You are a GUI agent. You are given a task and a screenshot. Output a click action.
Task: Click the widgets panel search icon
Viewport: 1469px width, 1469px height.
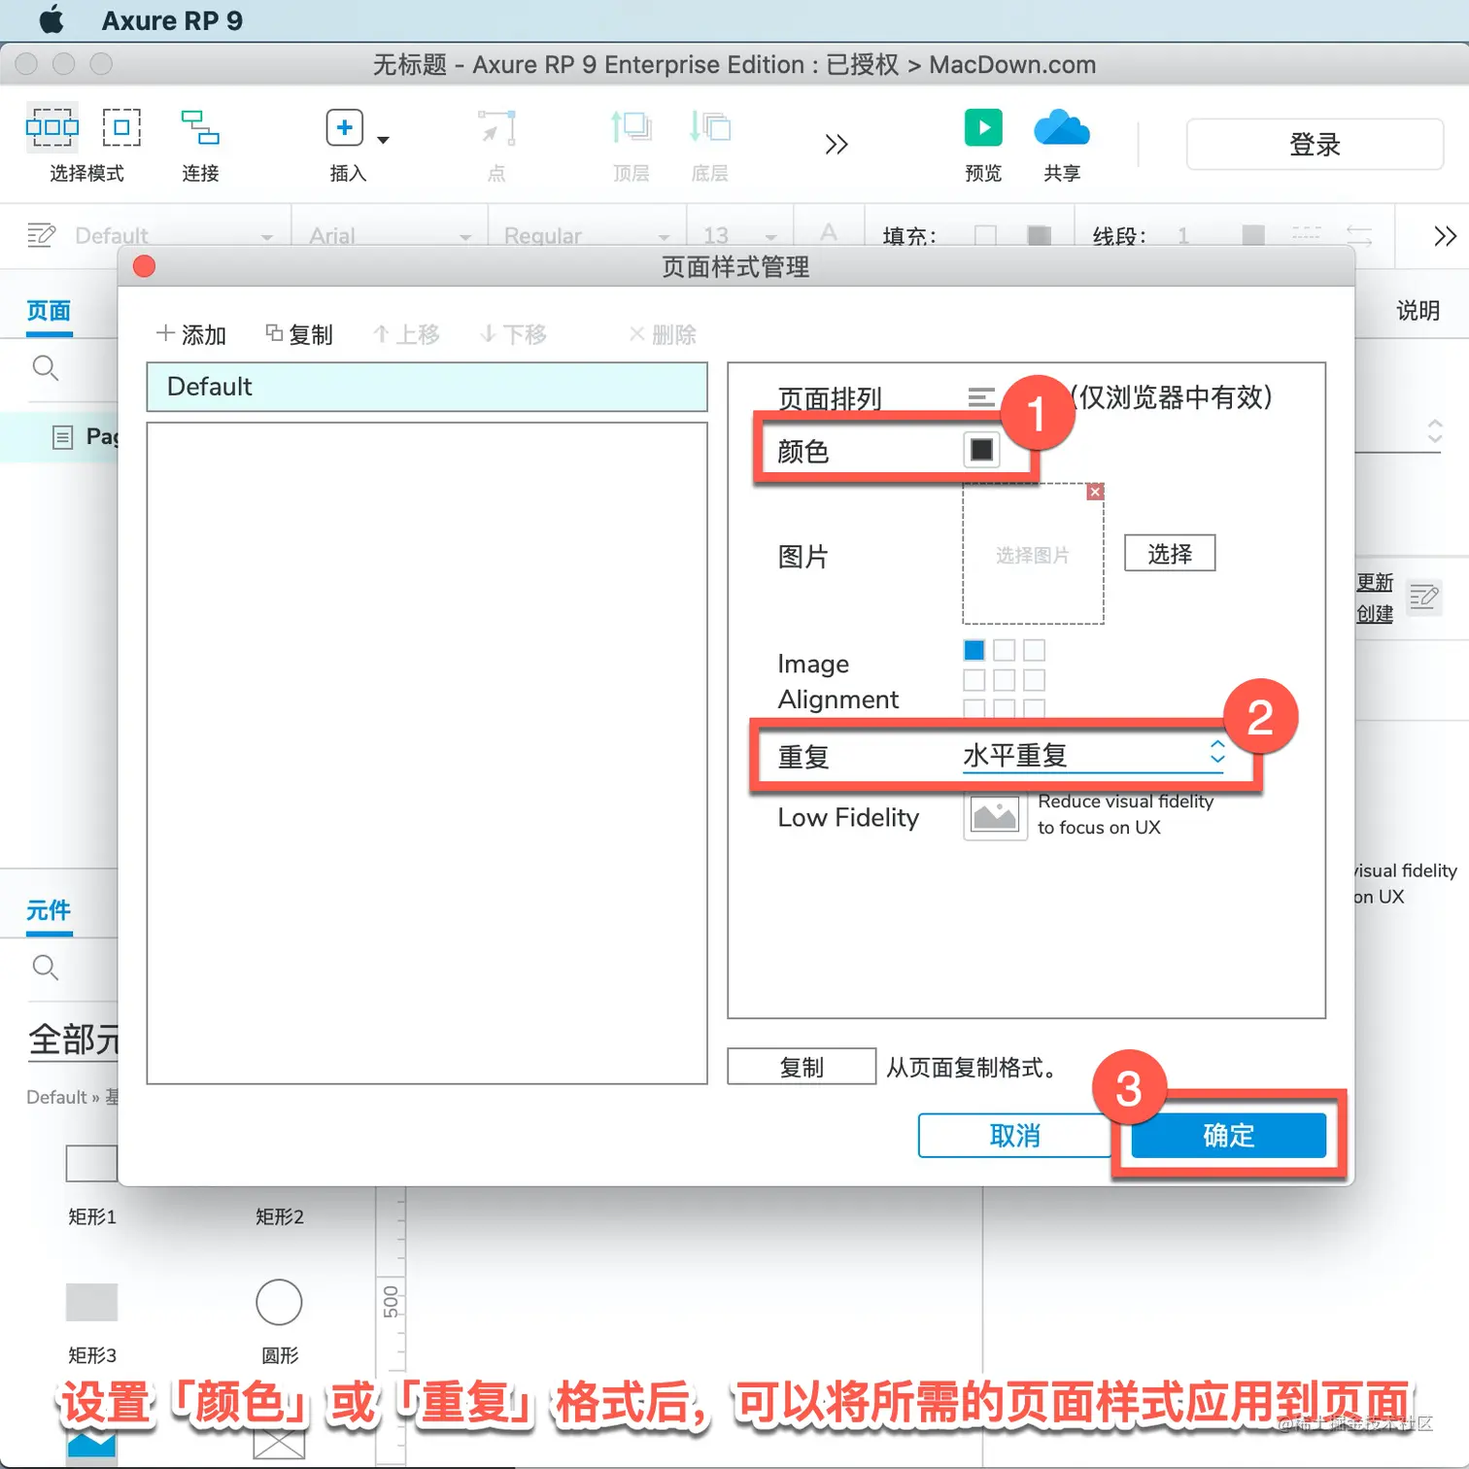(46, 968)
